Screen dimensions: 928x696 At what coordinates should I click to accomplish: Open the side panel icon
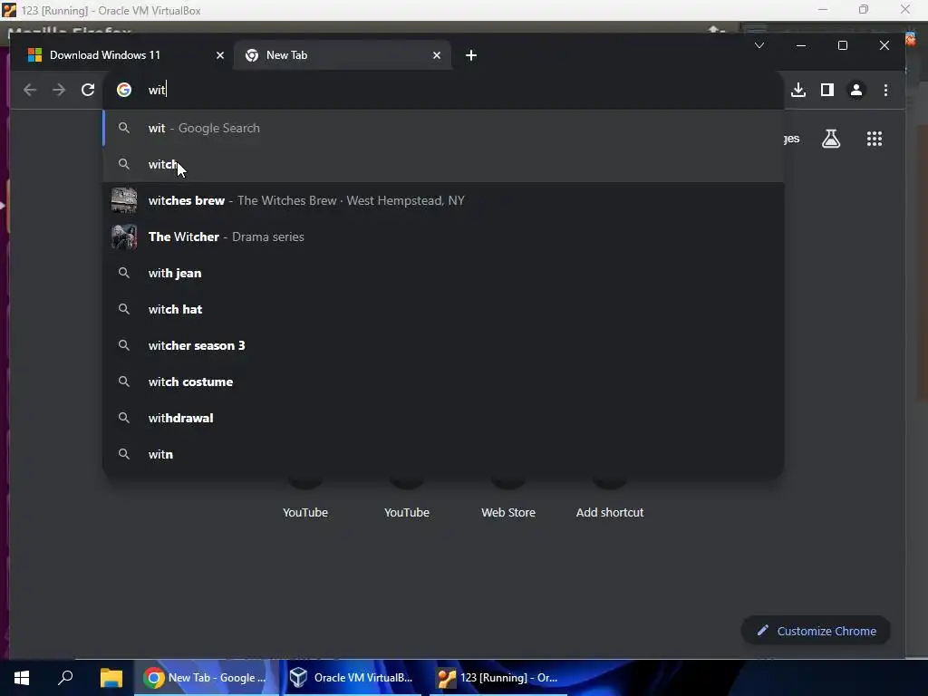pyautogui.click(x=827, y=90)
